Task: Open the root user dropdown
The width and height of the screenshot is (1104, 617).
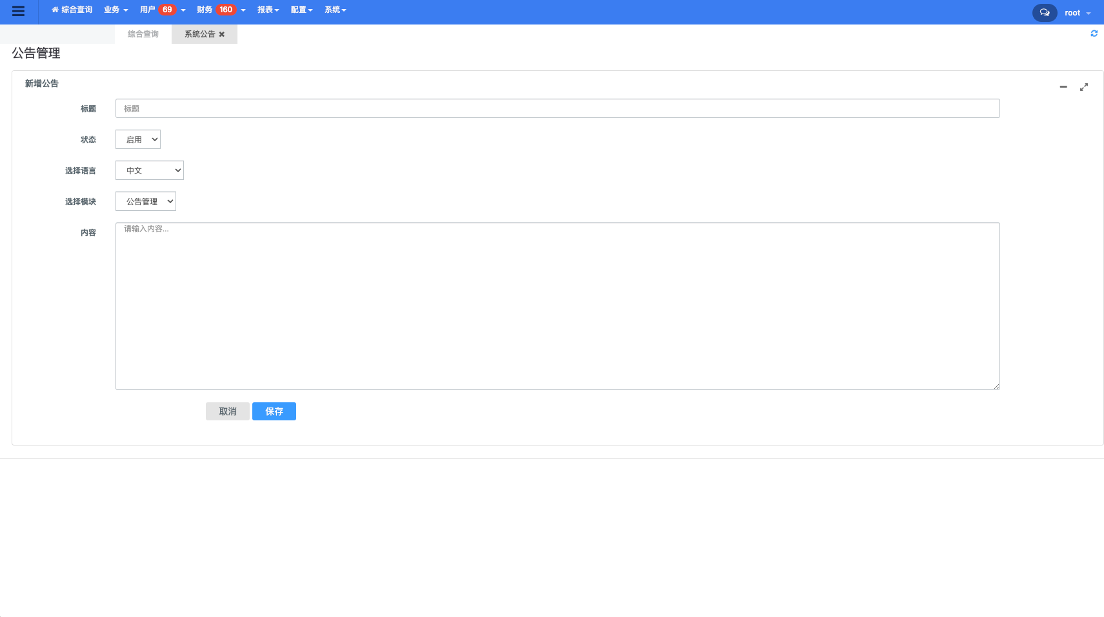Action: 1078,13
